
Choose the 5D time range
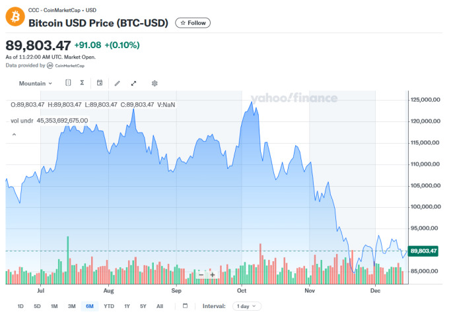pos(37,306)
